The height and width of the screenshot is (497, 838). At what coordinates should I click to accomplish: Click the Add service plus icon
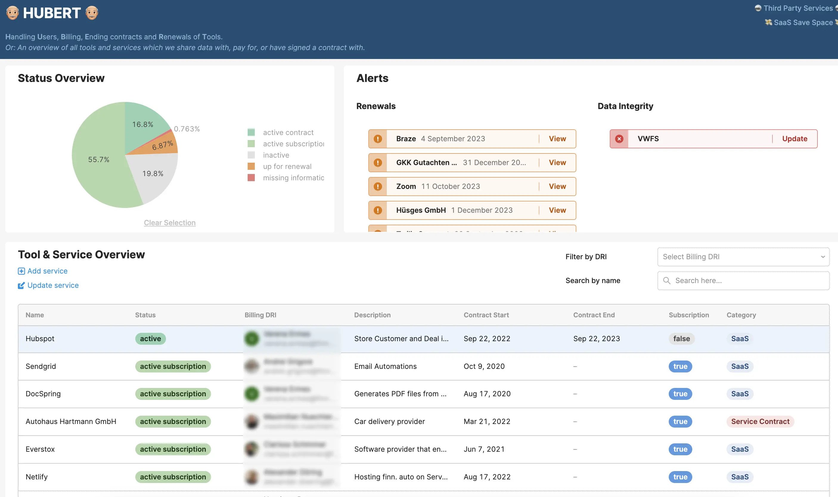(x=21, y=271)
